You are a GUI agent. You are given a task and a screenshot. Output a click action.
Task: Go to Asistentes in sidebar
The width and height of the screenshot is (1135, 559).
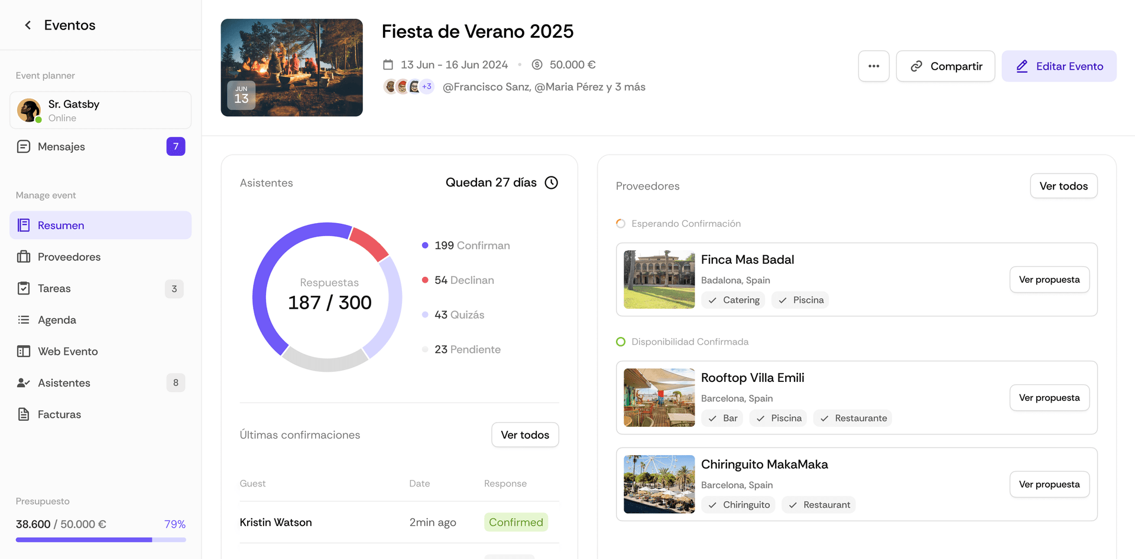[x=100, y=383]
